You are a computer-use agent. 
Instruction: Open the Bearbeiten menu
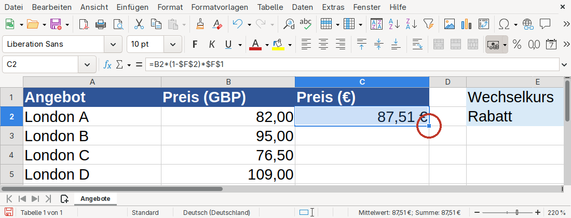(x=52, y=7)
